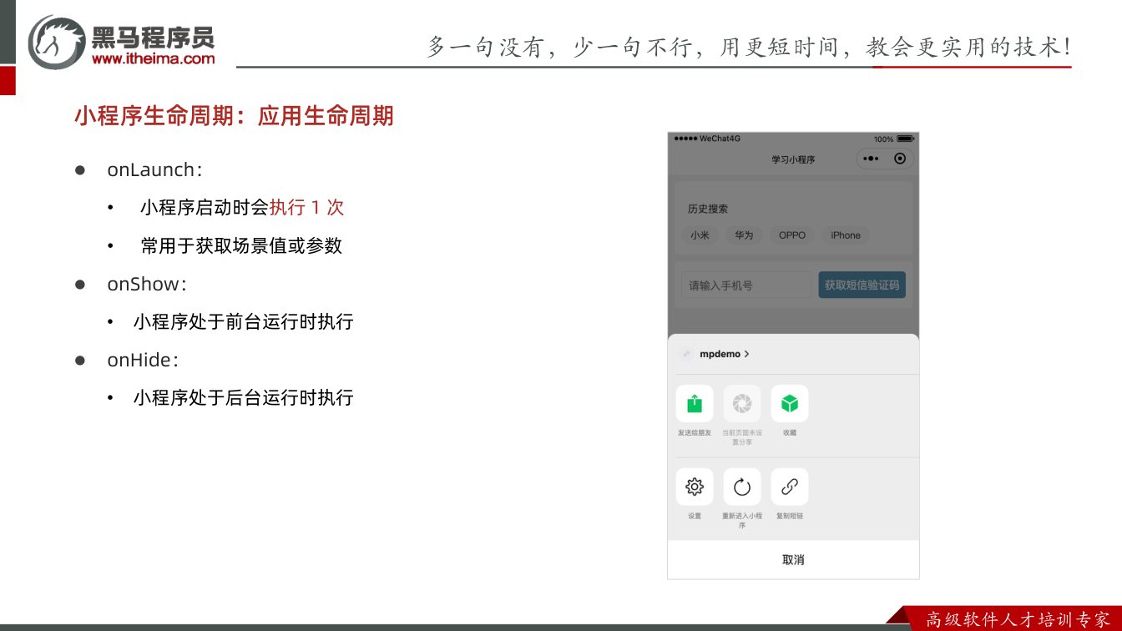
Task: Tap the green Send to Friend (发送给朋友) share icon
Action: pyautogui.click(x=695, y=404)
